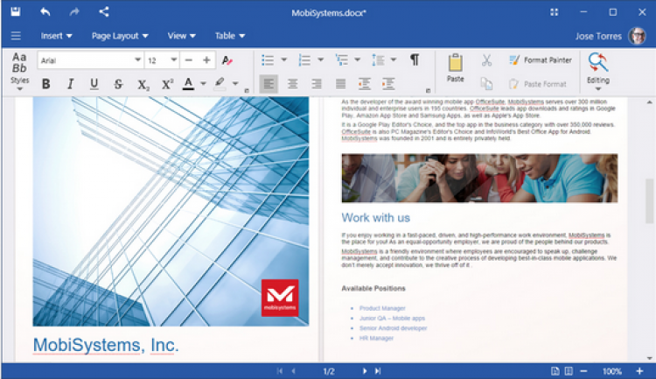Toggle underline formatting

coord(94,84)
